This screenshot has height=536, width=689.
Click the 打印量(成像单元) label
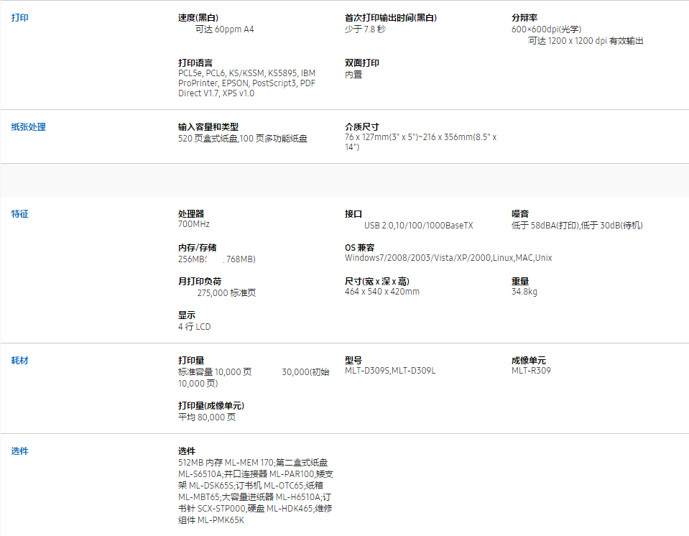[211, 406]
